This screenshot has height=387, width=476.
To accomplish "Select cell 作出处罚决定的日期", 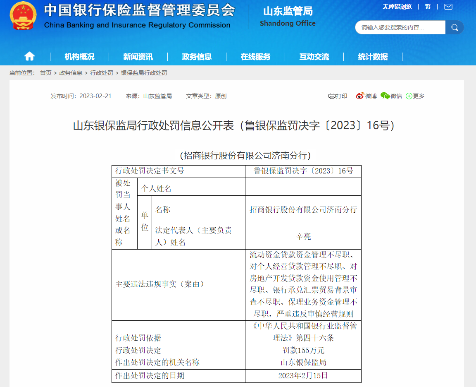I will 178,376.
